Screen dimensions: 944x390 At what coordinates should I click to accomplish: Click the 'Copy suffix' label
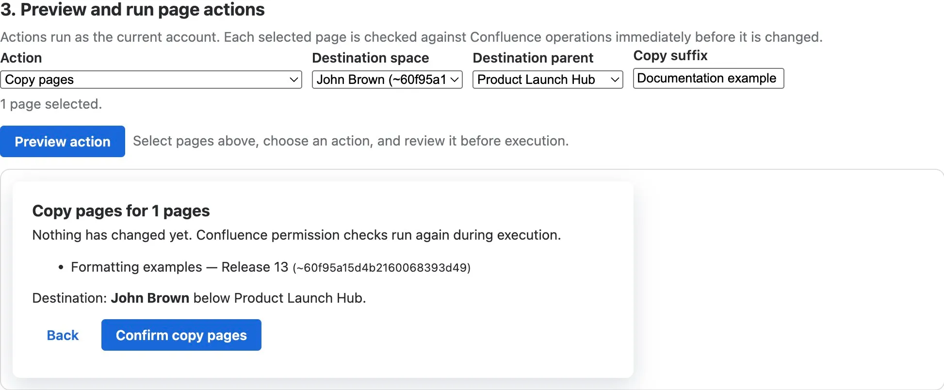[x=670, y=56]
